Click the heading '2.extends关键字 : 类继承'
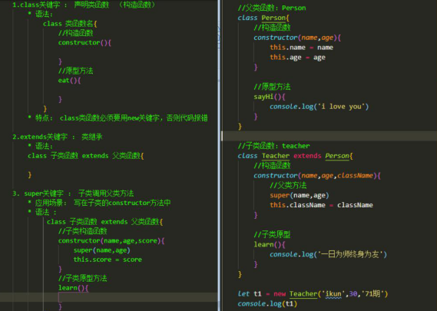 click(58, 137)
